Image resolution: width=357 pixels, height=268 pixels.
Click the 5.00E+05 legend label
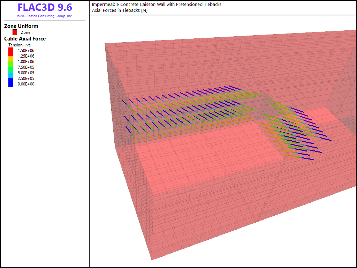26,73
